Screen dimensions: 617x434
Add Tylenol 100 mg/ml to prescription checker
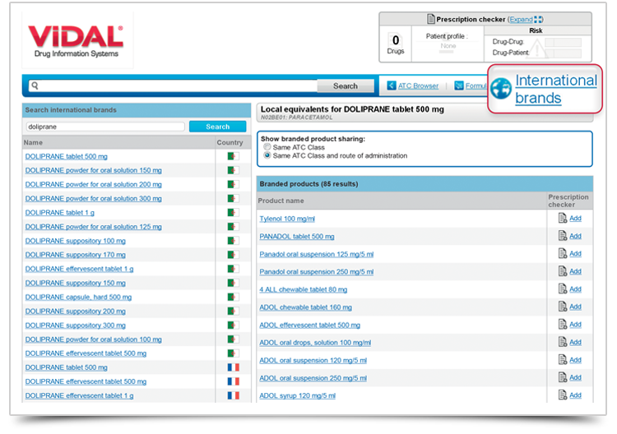click(575, 218)
